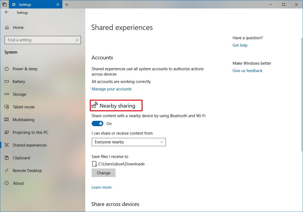Viewport: 303px width, 212px height.
Task: Select Tablet mode in sidebar
Action: click(x=24, y=107)
